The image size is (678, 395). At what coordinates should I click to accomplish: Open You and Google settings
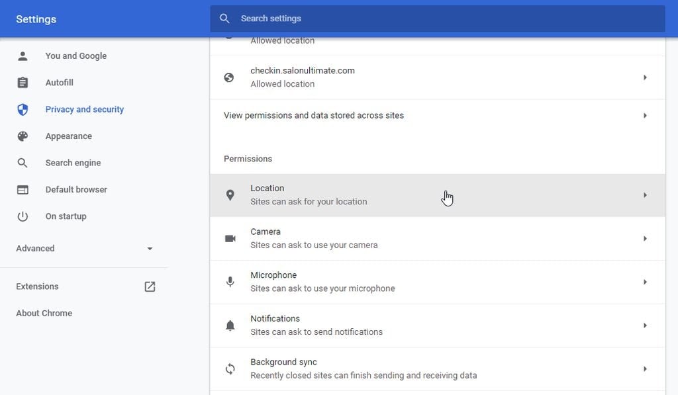pyautogui.click(x=75, y=56)
